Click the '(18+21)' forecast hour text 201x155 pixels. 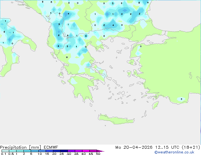click(x=191, y=147)
